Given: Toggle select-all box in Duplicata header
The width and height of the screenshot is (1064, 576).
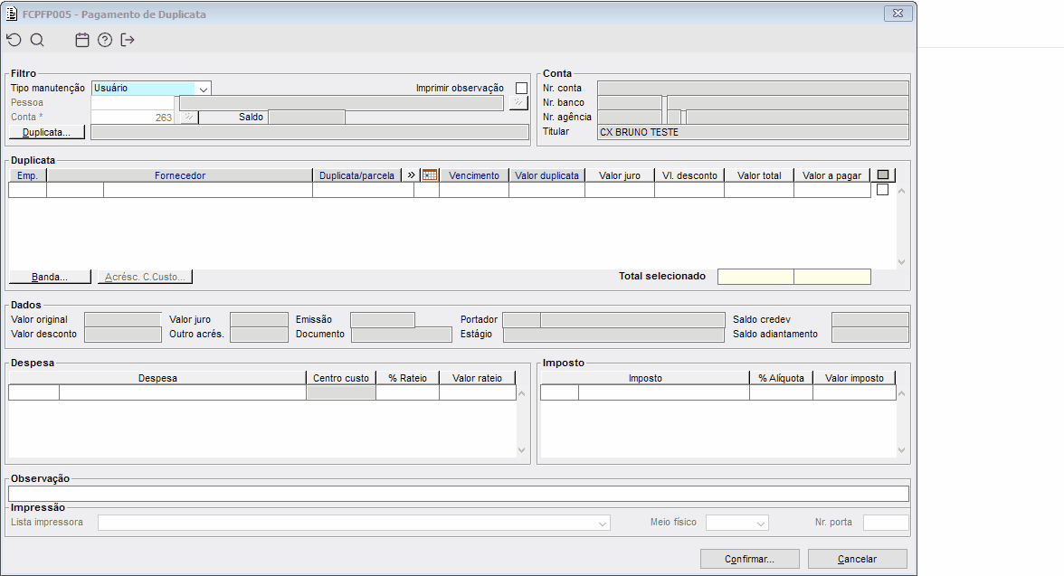Looking at the screenshot, I should tap(883, 175).
